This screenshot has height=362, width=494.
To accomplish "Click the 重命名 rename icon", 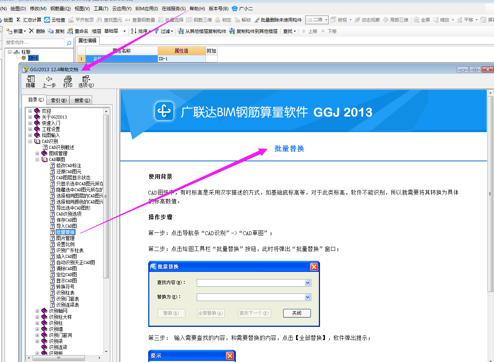I will (70, 31).
